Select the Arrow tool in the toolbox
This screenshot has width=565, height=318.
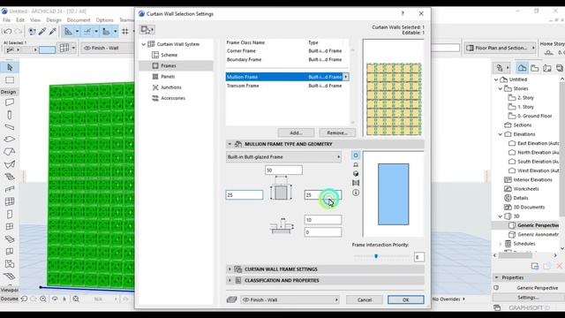click(x=10, y=67)
